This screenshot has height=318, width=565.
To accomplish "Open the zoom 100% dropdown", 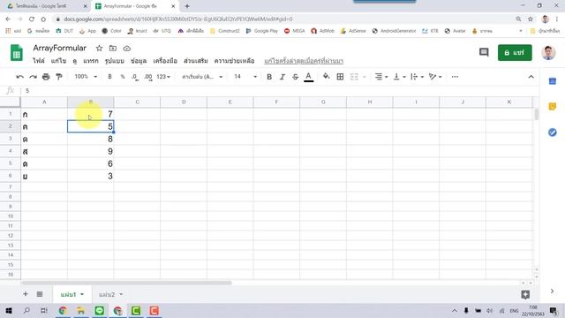I will click(x=86, y=77).
